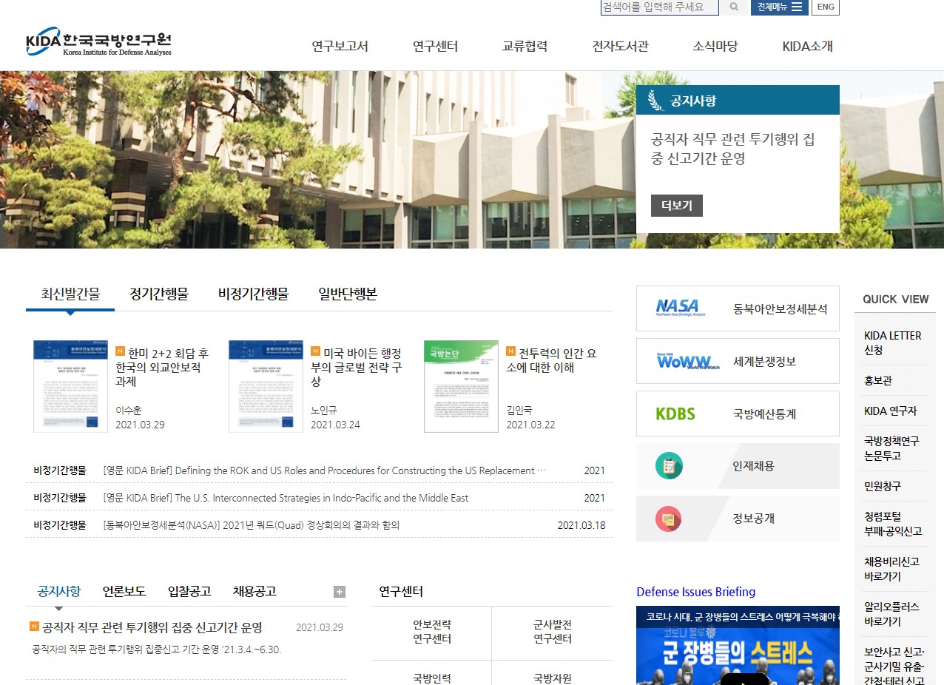Select the 채용공고 tab
Viewport: 944px width, 685px height.
[x=254, y=591]
